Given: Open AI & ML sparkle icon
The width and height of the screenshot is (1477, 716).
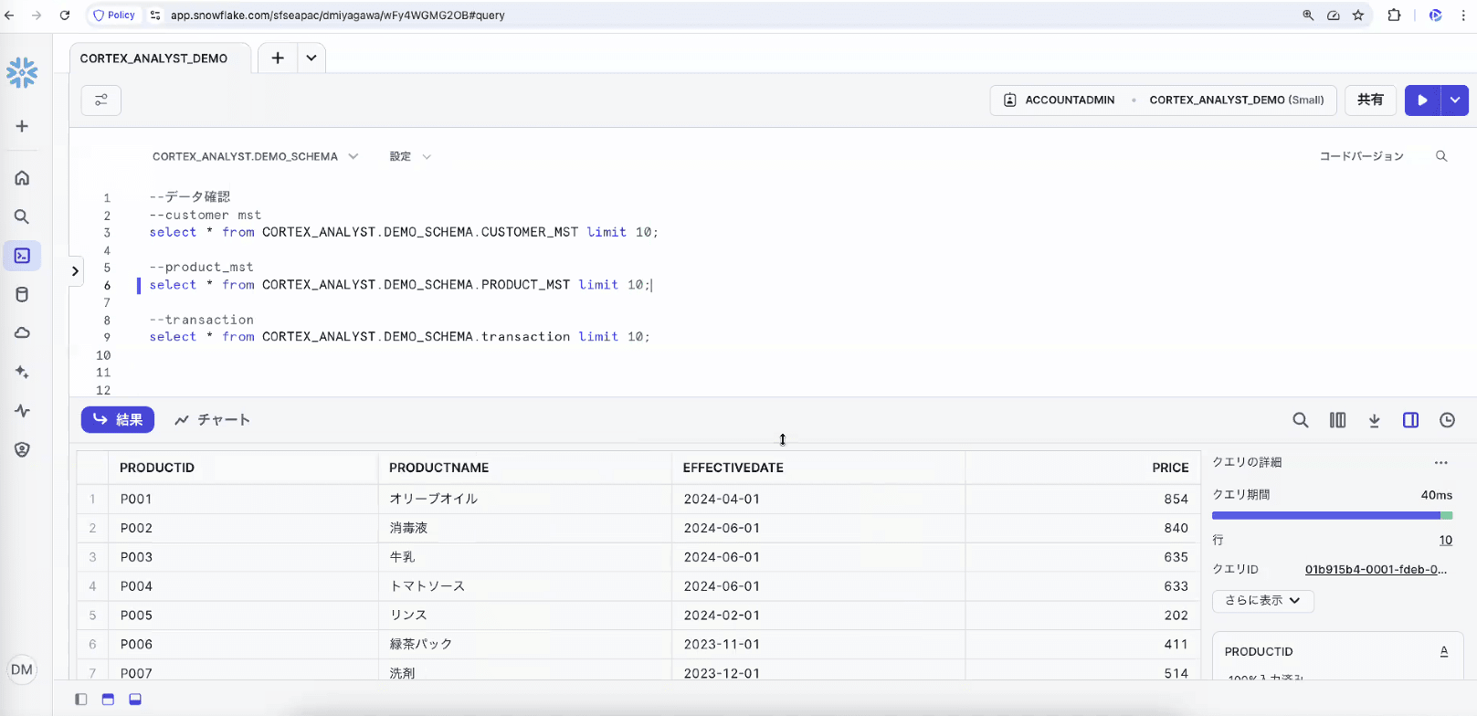Looking at the screenshot, I should pos(22,372).
